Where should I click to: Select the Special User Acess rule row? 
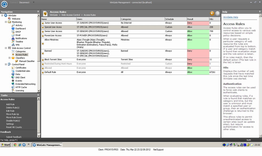point(131,27)
